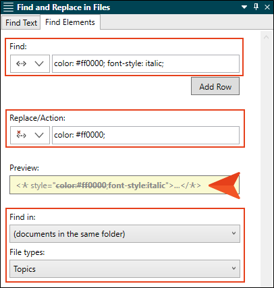
Task: Open the Find in dropdown
Action: (x=125, y=234)
